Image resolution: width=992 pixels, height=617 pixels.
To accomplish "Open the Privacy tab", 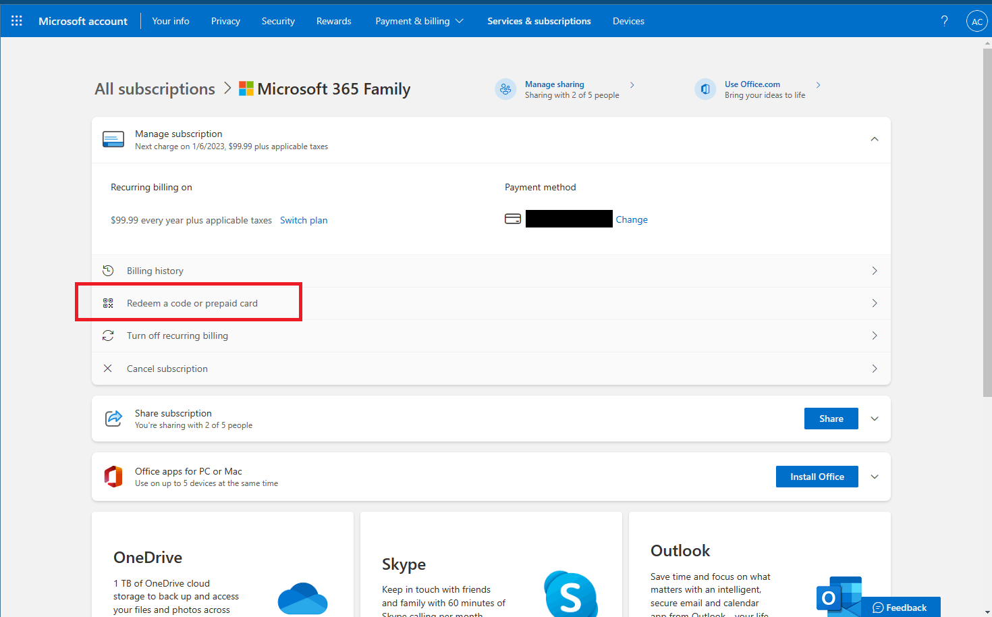I will click(225, 21).
